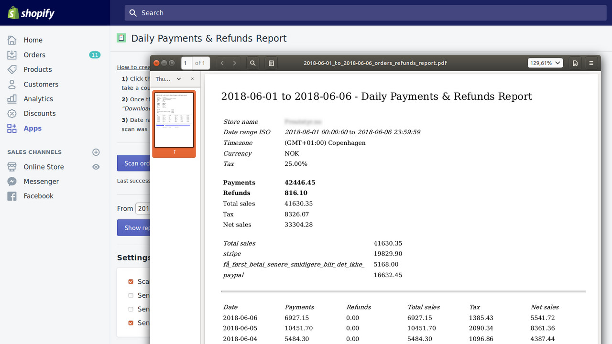612x344 pixels.
Task: Select the page 1 thumbnail preview
Action: point(174,120)
